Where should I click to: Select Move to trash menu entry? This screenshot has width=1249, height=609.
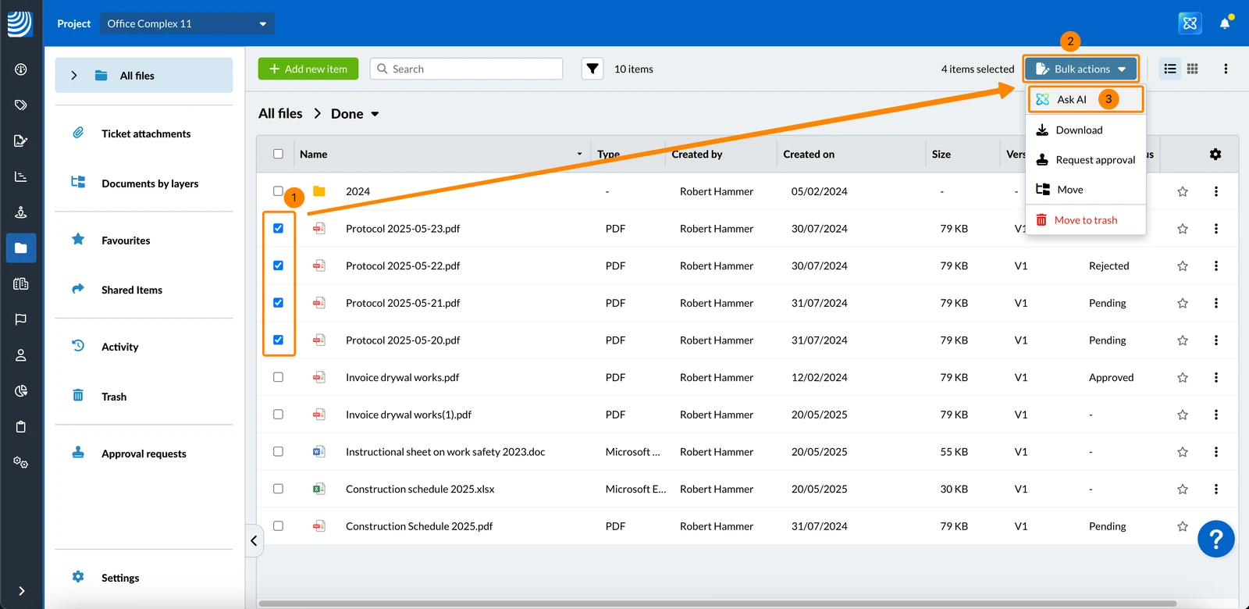pyautogui.click(x=1086, y=220)
